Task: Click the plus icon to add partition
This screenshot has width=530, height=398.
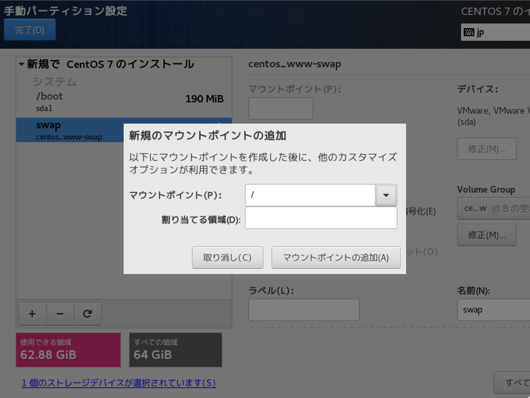Action: pos(32,314)
